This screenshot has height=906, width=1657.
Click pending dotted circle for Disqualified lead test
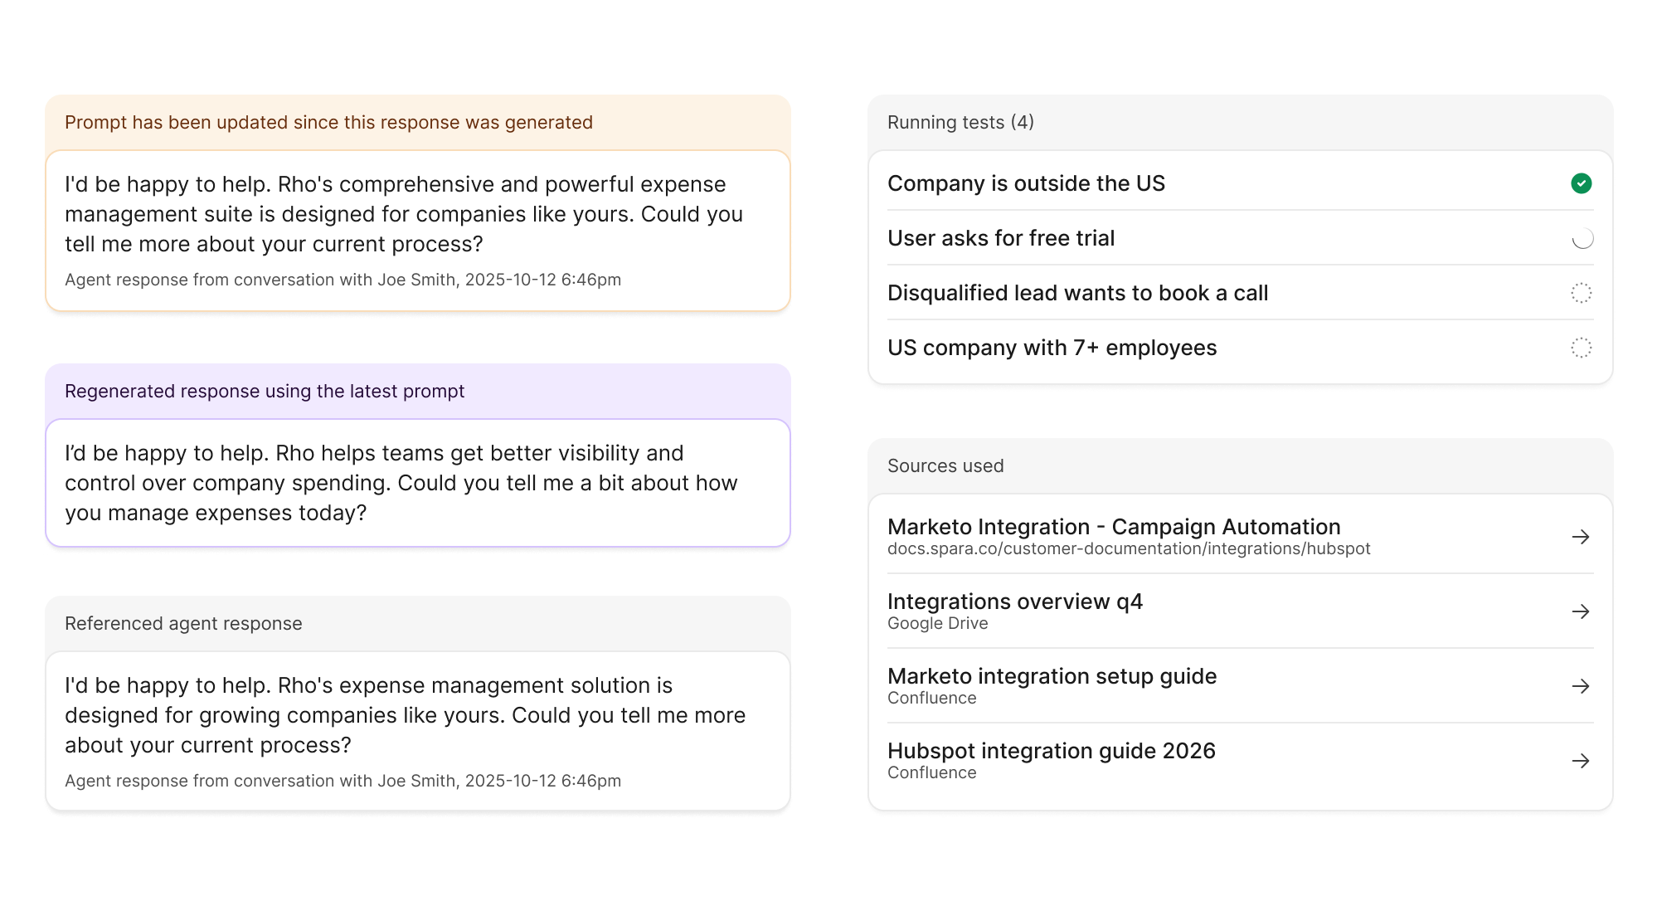coord(1581,293)
